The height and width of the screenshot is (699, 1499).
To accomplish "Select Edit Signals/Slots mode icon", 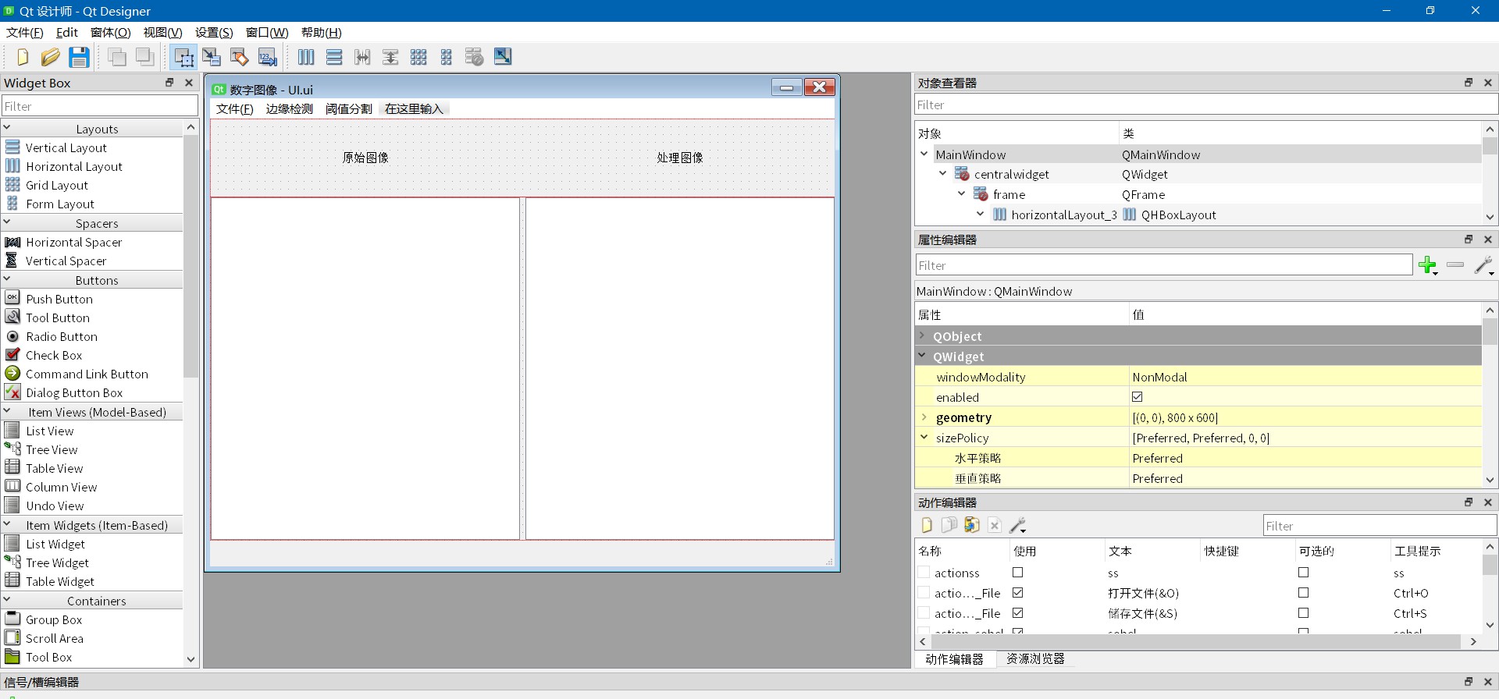I will [x=212, y=57].
